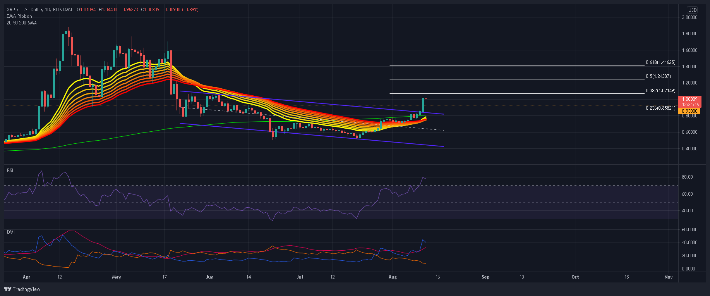Click the 0.618(1.41625) Fibonacci level label
The width and height of the screenshot is (710, 296).
pyautogui.click(x=660, y=62)
